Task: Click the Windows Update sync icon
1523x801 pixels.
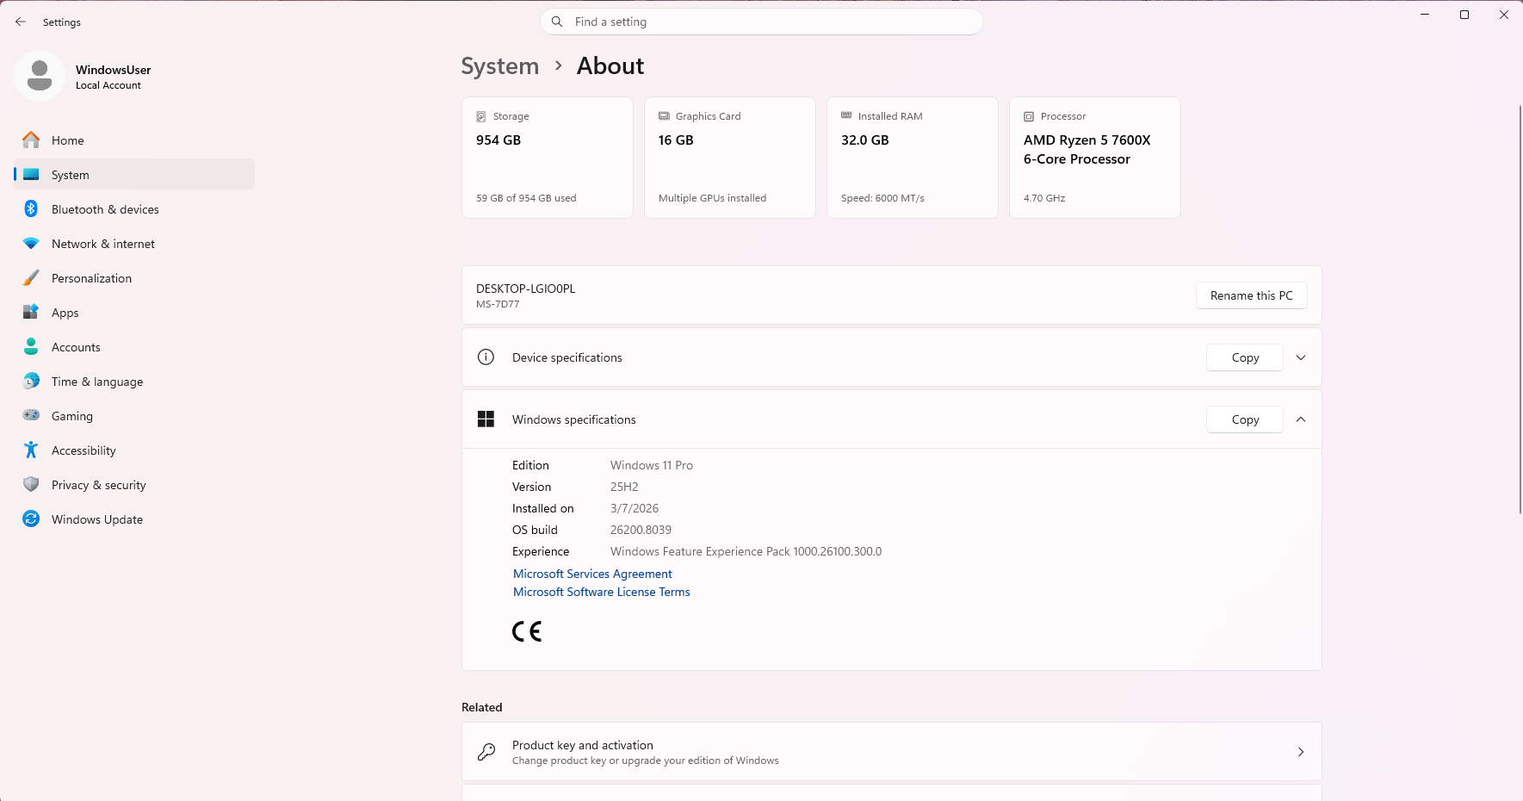Action: tap(31, 518)
